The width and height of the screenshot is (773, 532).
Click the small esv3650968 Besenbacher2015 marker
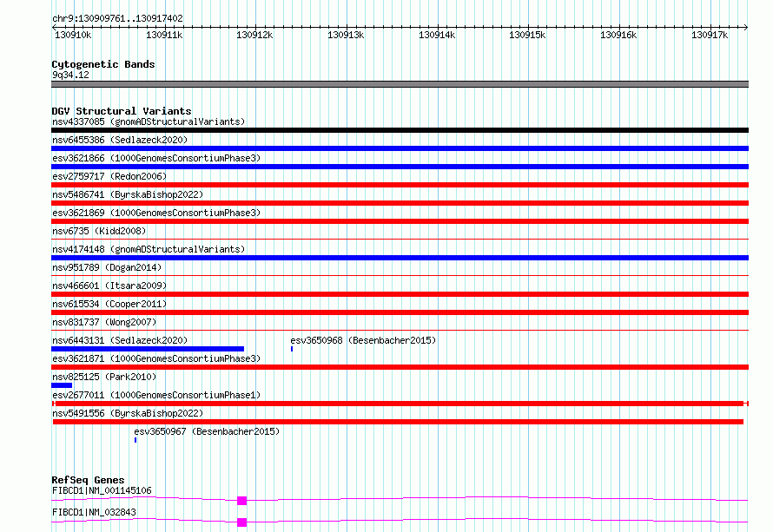(x=292, y=349)
